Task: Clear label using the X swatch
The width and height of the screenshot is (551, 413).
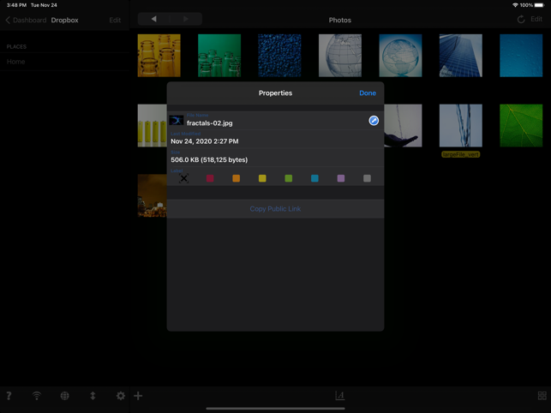Action: click(x=183, y=178)
